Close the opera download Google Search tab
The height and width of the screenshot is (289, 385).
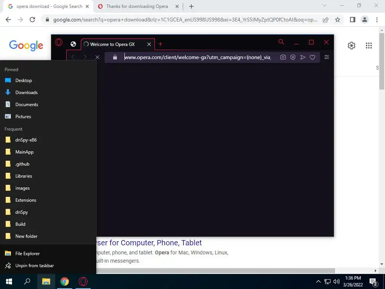tap(87, 7)
